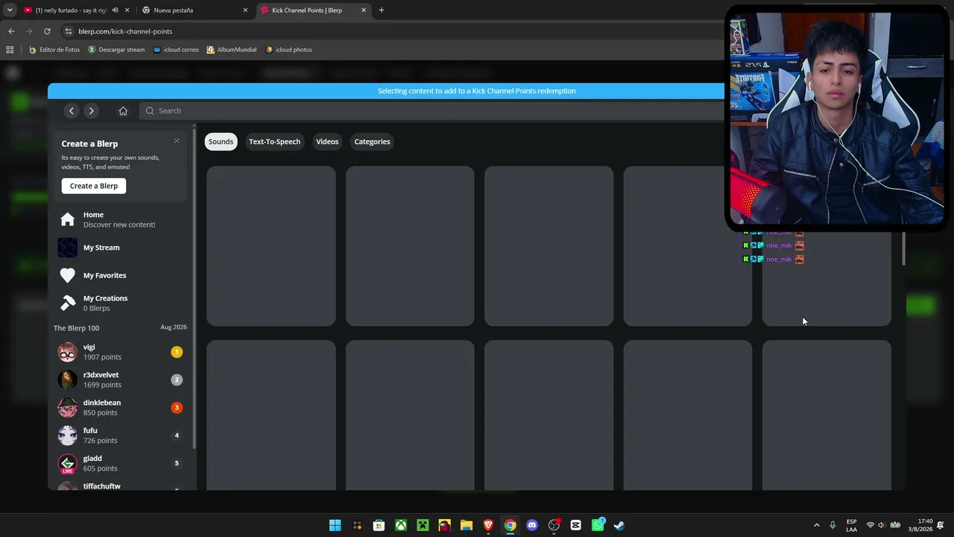Screen dimensions: 954x537
Task: Click the '0 Blerps' count under My Creations
Action: click(x=97, y=308)
